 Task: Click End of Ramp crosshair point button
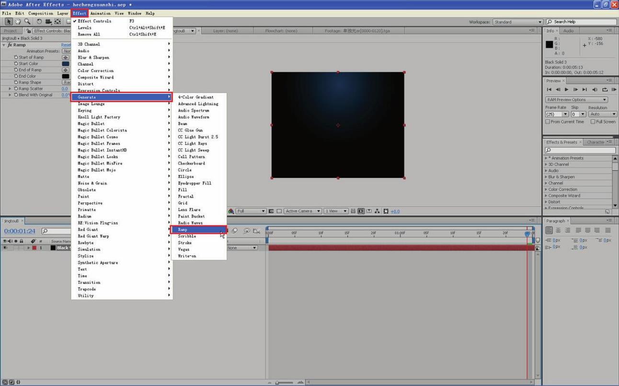(x=66, y=70)
